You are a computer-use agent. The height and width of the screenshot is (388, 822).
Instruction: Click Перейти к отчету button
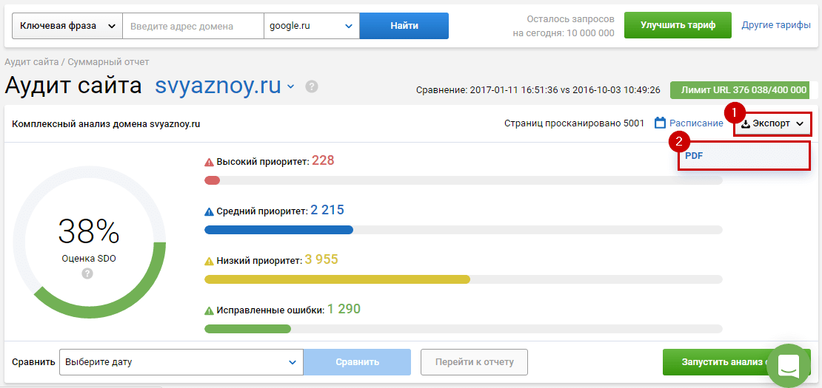tap(474, 362)
